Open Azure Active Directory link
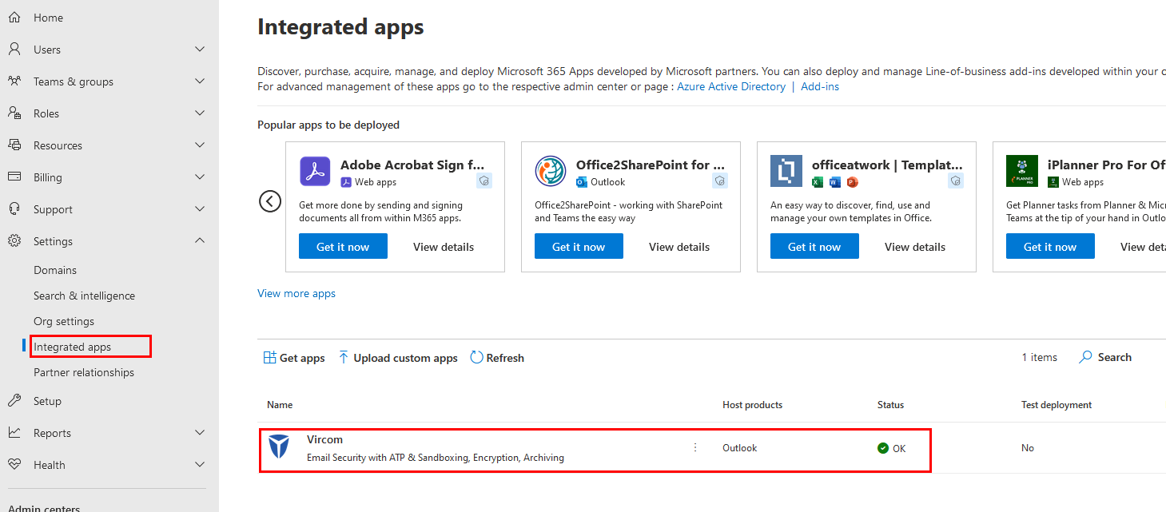 [731, 86]
